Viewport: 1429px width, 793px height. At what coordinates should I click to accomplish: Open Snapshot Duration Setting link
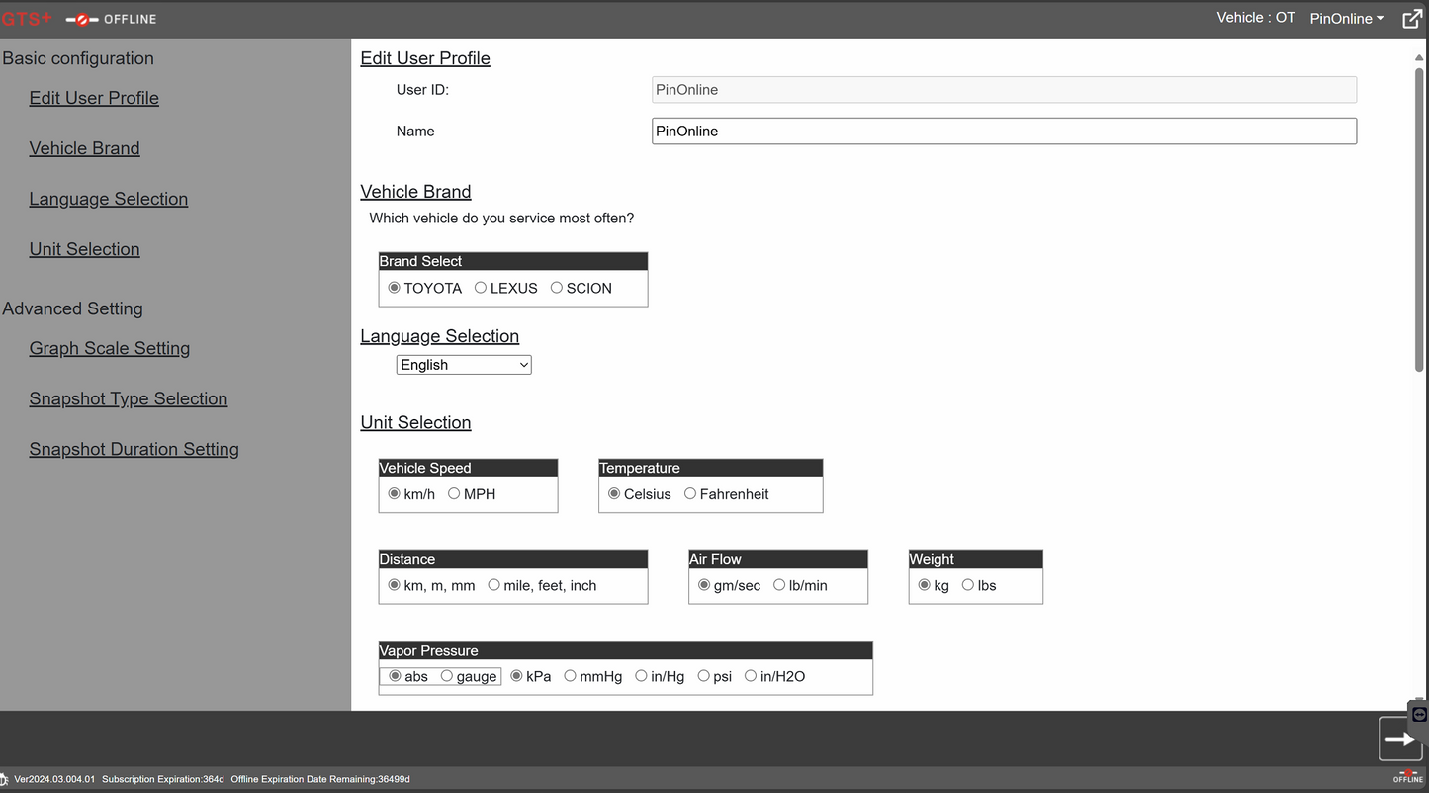tap(134, 449)
